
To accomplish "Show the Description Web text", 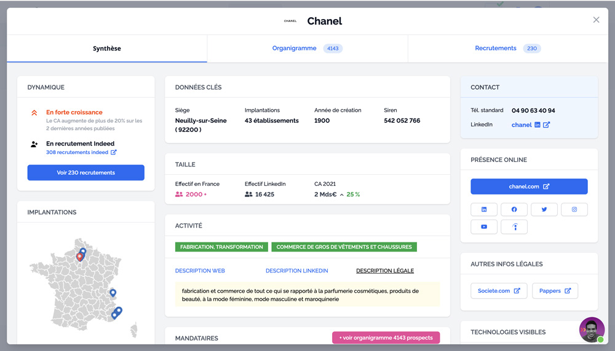I will (x=200, y=271).
